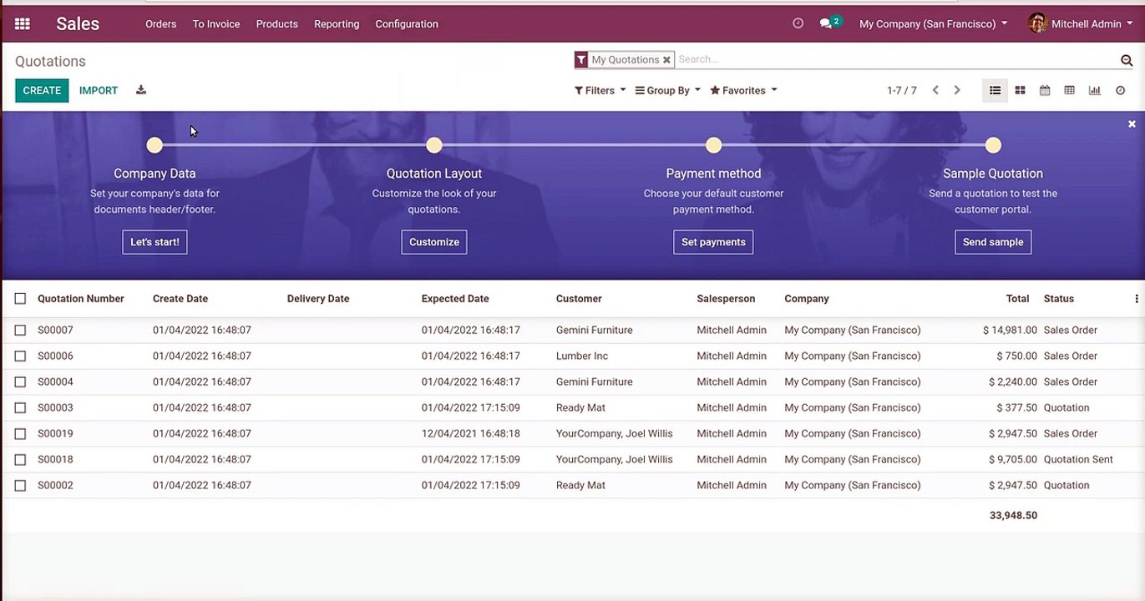Open the conversations chat icon

(826, 23)
